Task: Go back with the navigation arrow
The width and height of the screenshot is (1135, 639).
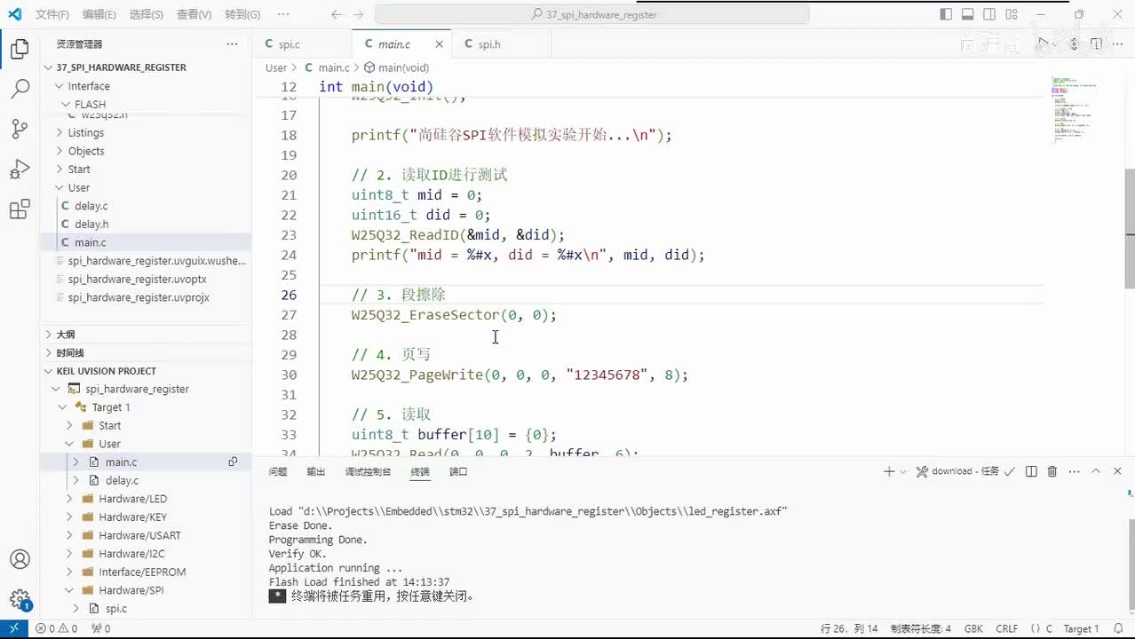Action: pos(336,14)
